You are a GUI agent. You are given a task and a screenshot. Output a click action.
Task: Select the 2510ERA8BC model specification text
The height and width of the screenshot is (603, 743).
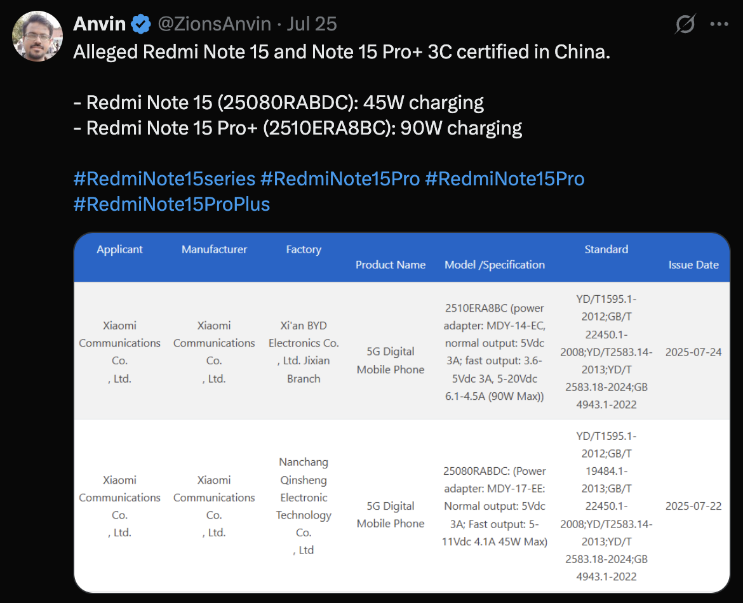pos(495,352)
